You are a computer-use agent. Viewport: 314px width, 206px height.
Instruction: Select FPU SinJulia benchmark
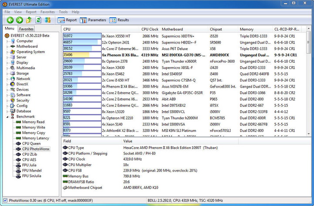32,176
